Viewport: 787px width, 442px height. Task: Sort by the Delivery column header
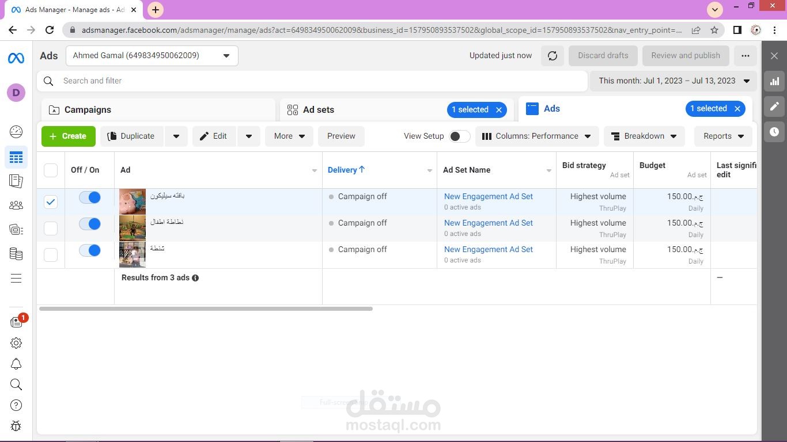346,170
